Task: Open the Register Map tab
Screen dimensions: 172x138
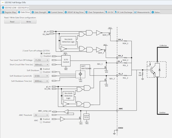Action: pos(9,12)
